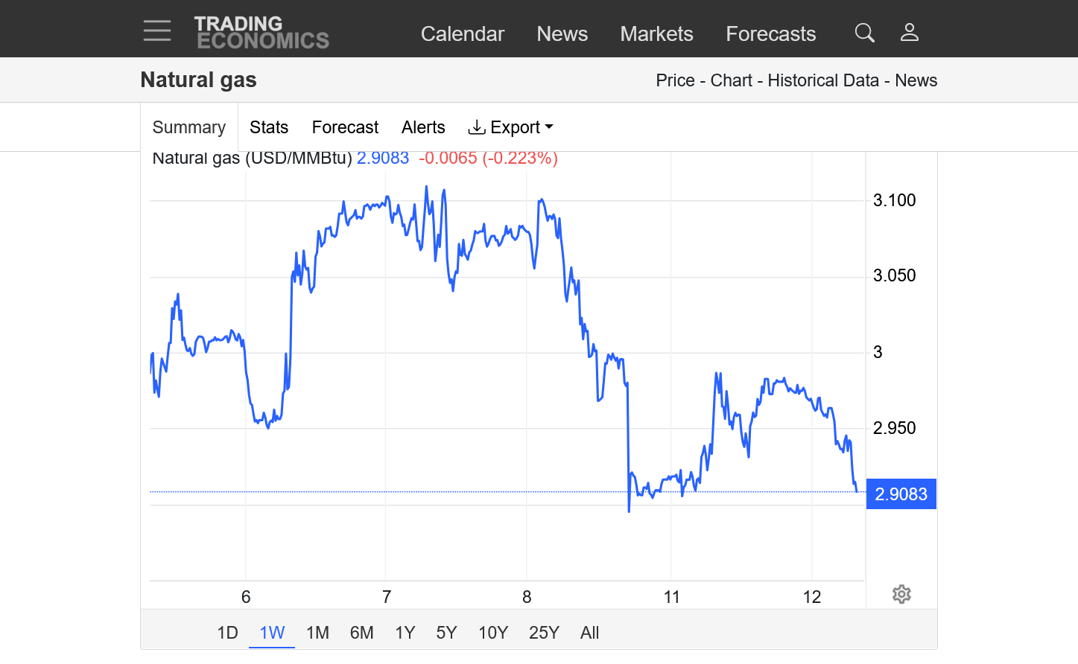Viewport: 1078px width, 664px height.
Task: Click the 2.9083 current price label
Action: tap(901, 494)
